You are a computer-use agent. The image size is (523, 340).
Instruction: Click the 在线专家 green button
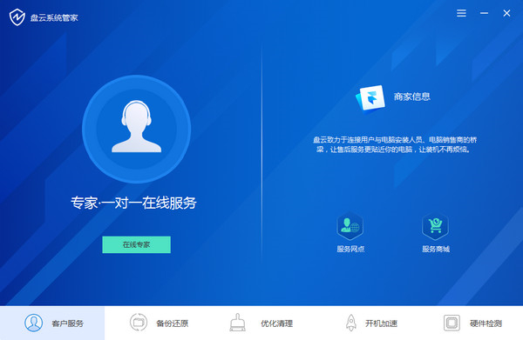[x=137, y=244]
